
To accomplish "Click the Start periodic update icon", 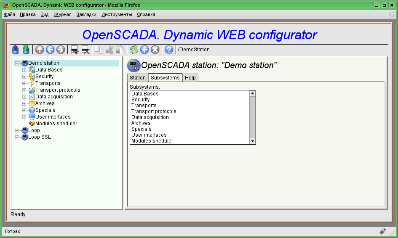I will pos(144,50).
